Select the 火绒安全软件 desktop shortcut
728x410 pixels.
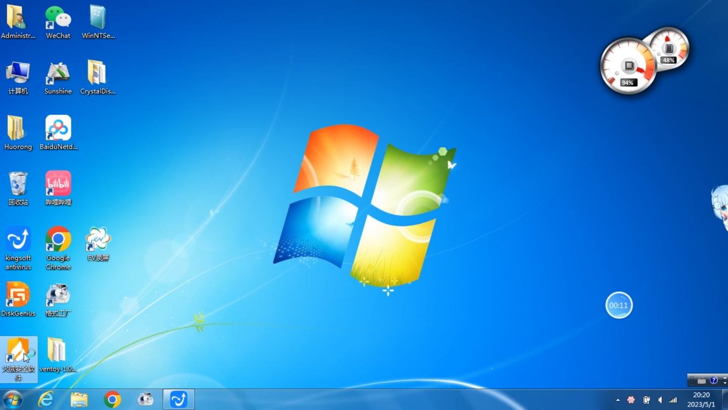pyautogui.click(x=19, y=360)
